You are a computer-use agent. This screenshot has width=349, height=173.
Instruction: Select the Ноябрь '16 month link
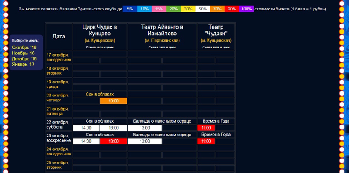[23, 53]
